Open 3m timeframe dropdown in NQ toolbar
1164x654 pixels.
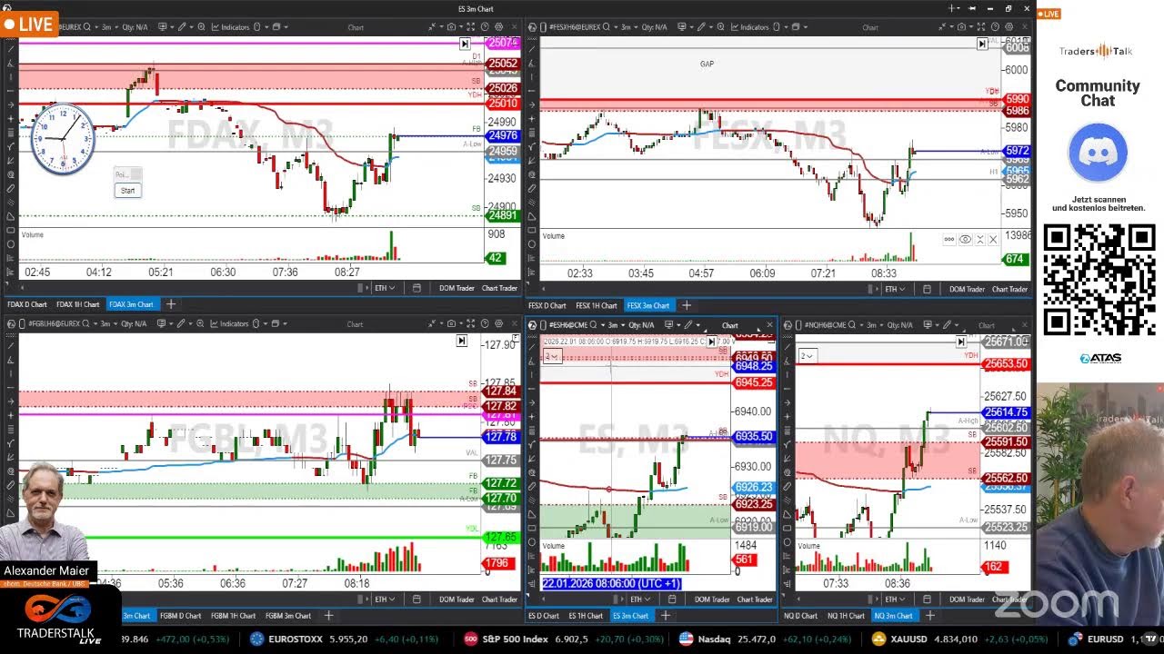tap(876, 325)
